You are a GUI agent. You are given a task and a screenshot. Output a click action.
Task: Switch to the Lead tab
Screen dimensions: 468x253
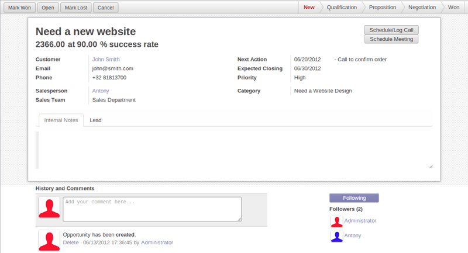[x=95, y=120]
